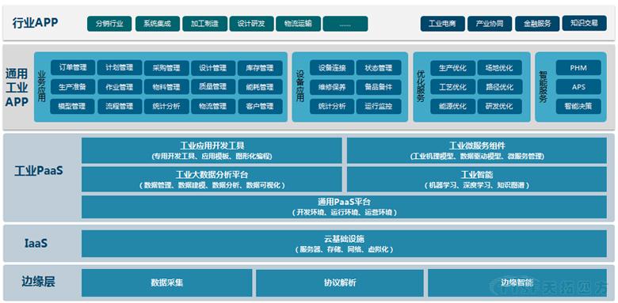Click the 工业微服务组件 block
The image size is (618, 303).
[477, 150]
